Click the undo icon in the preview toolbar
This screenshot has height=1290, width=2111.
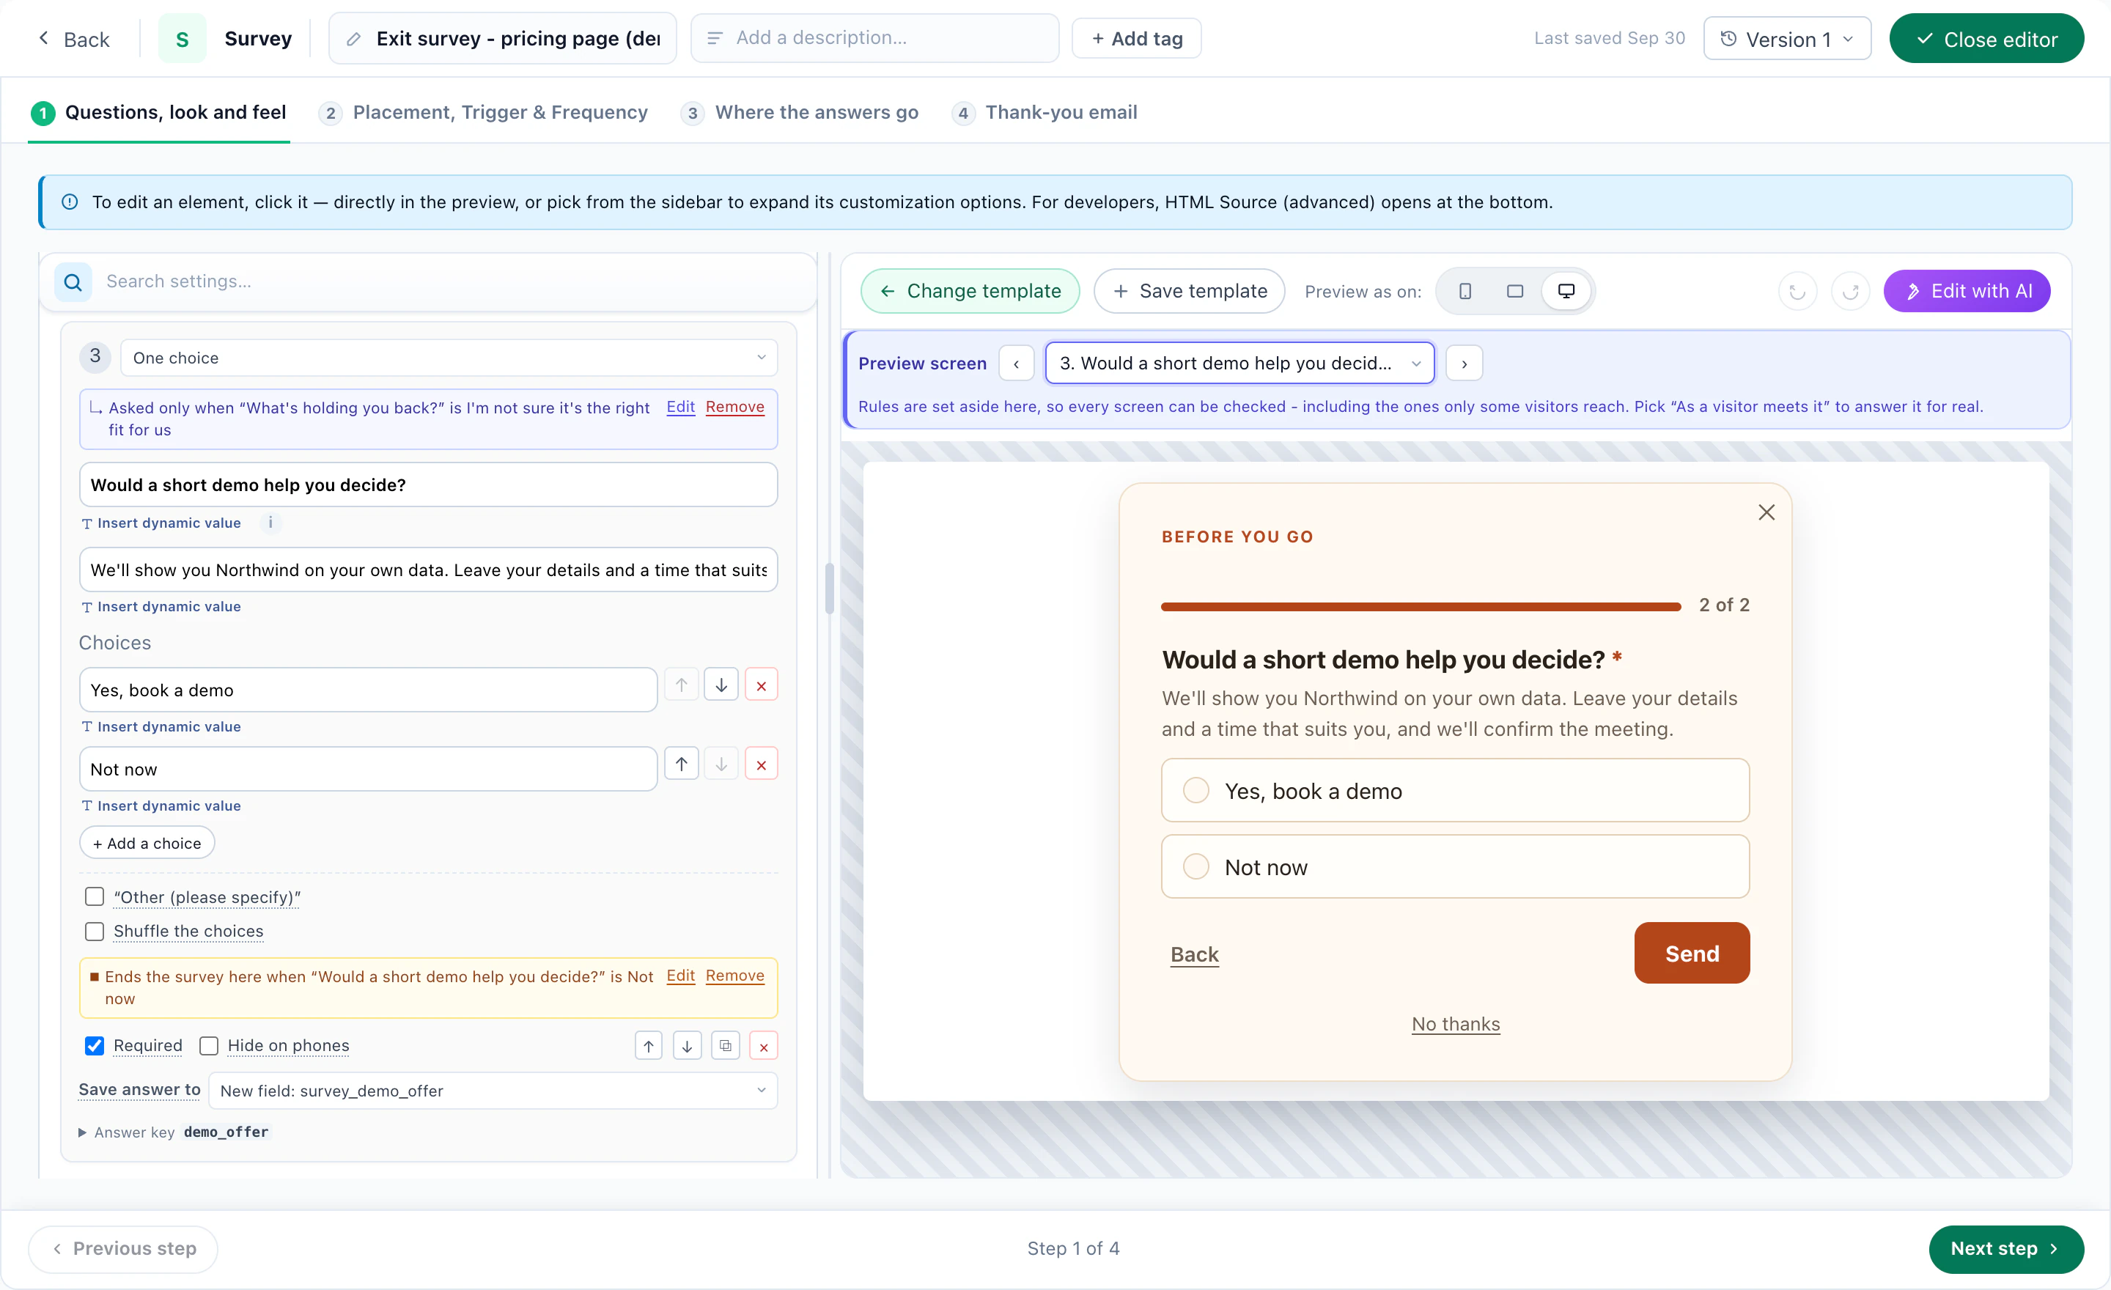point(1797,291)
